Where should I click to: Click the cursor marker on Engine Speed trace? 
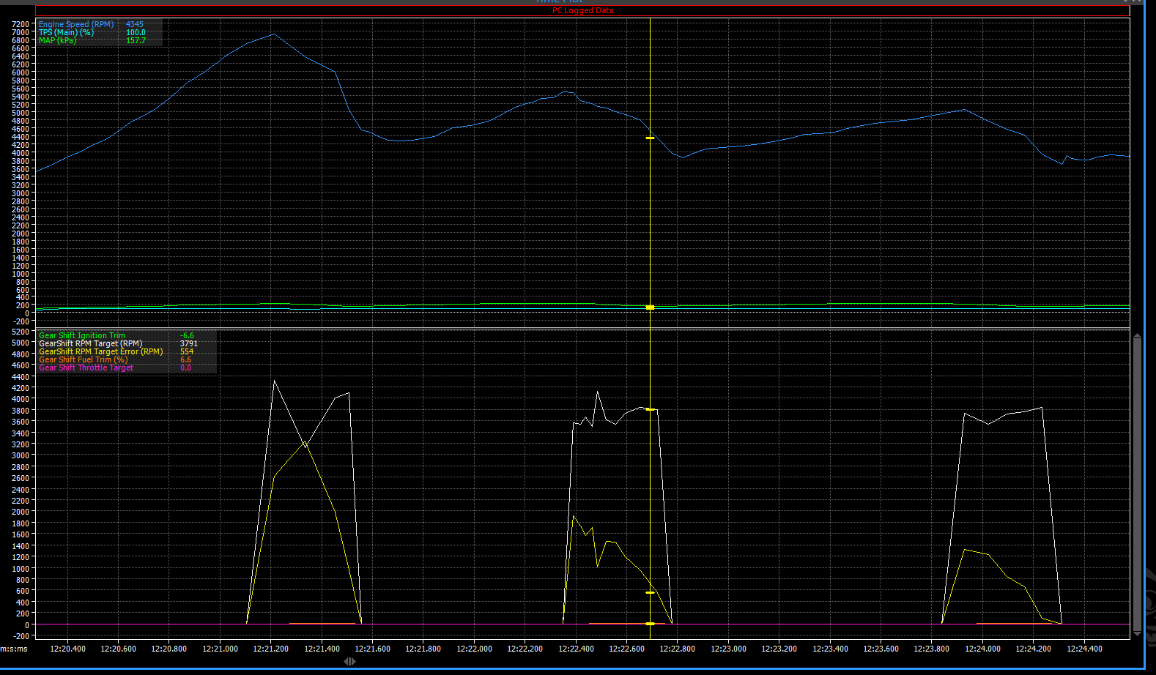point(650,138)
